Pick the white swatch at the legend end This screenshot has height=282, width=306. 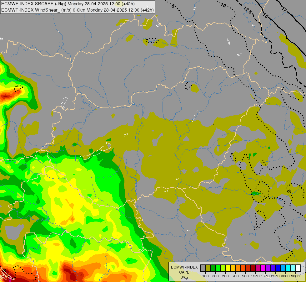(298, 268)
